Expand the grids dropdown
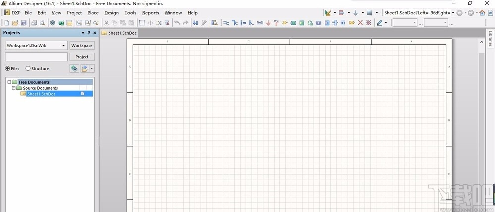 (x=377, y=13)
